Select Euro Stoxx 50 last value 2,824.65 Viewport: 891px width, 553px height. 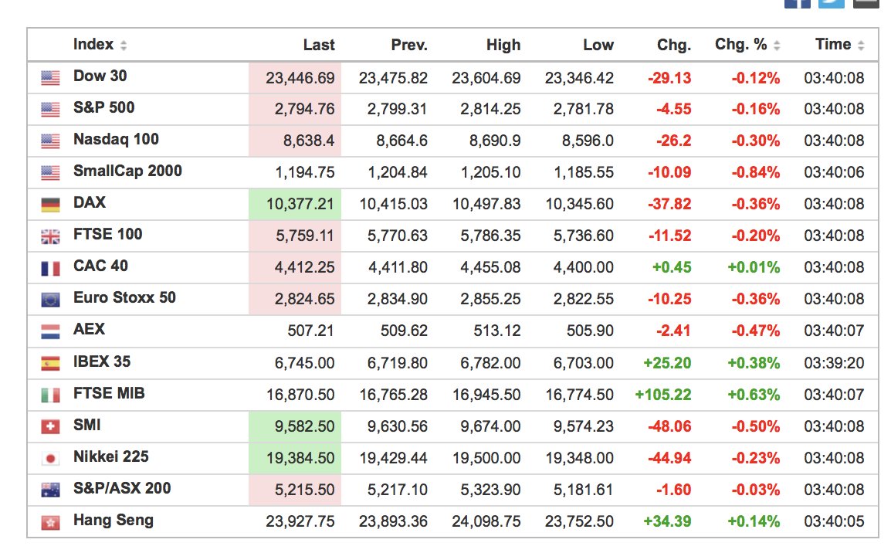tap(304, 299)
